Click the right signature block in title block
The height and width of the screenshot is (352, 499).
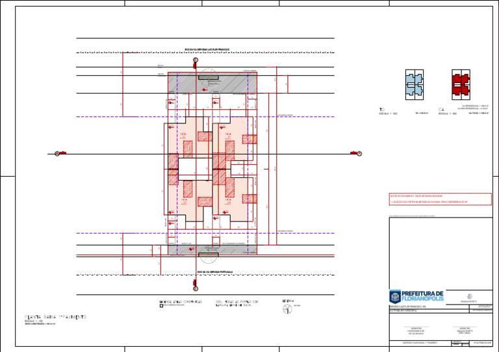[x=465, y=331]
